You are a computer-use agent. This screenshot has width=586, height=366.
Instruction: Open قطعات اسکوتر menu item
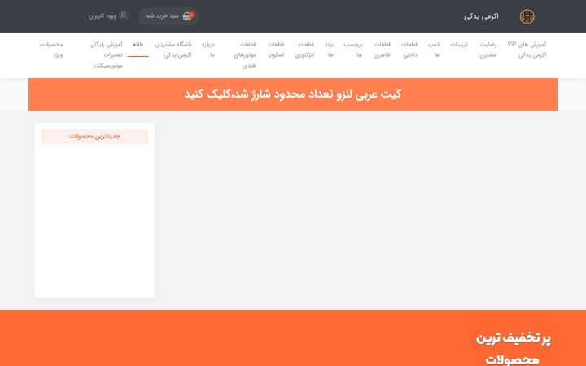click(276, 50)
